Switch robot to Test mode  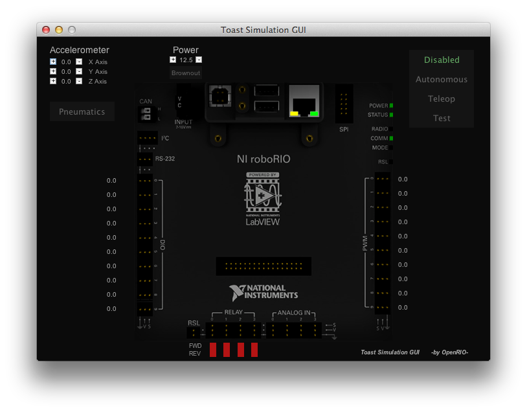point(442,119)
